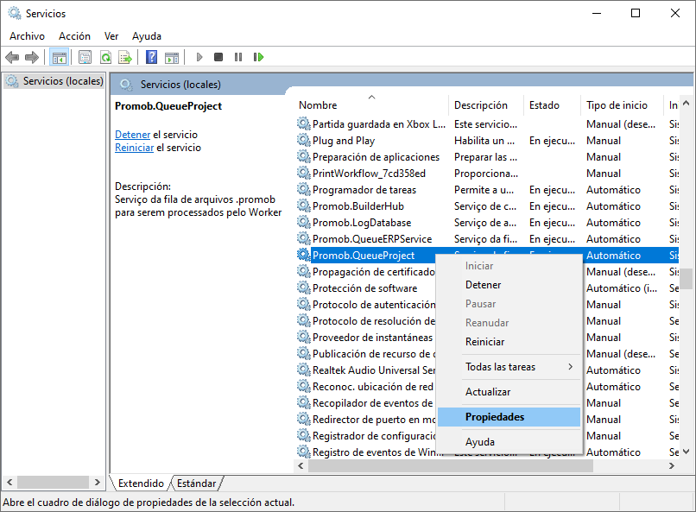Click the Pause service toolbar icon
Image resolution: width=696 pixels, height=512 pixels.
point(238,57)
